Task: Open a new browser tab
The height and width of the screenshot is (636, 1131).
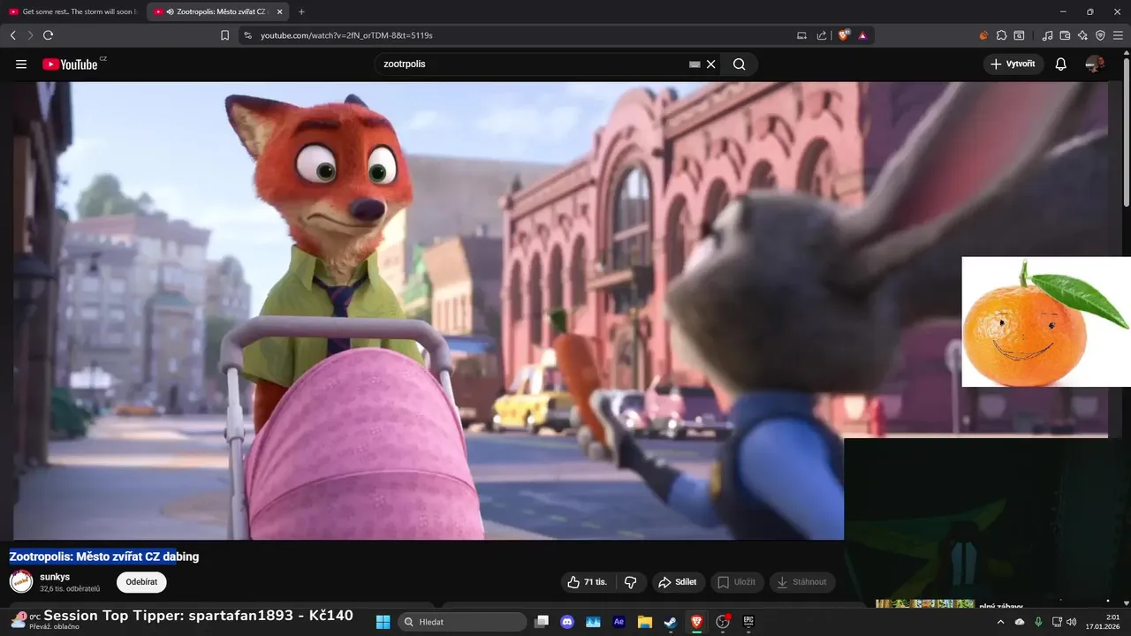Action: [301, 11]
